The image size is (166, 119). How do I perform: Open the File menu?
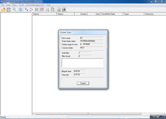2,5
